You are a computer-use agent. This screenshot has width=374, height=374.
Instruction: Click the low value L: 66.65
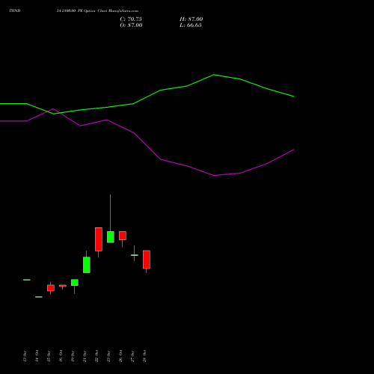click(x=191, y=25)
